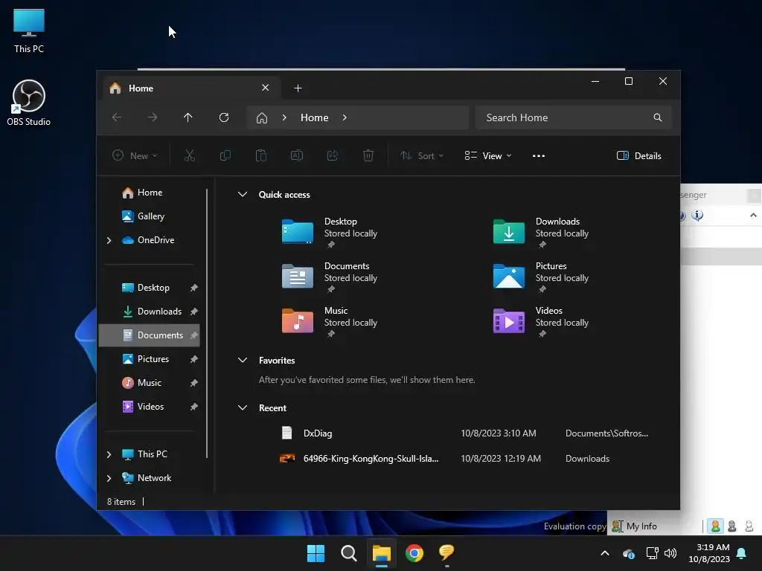Open clock and date in taskbar
This screenshot has width=762, height=571.
709,553
